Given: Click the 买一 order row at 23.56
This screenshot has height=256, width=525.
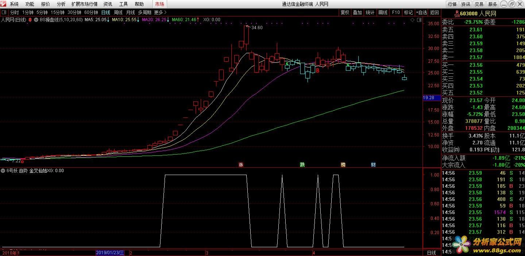Looking at the screenshot, I should click(x=483, y=65).
